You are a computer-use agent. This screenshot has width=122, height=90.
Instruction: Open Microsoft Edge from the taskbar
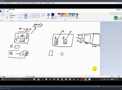point(42,79)
